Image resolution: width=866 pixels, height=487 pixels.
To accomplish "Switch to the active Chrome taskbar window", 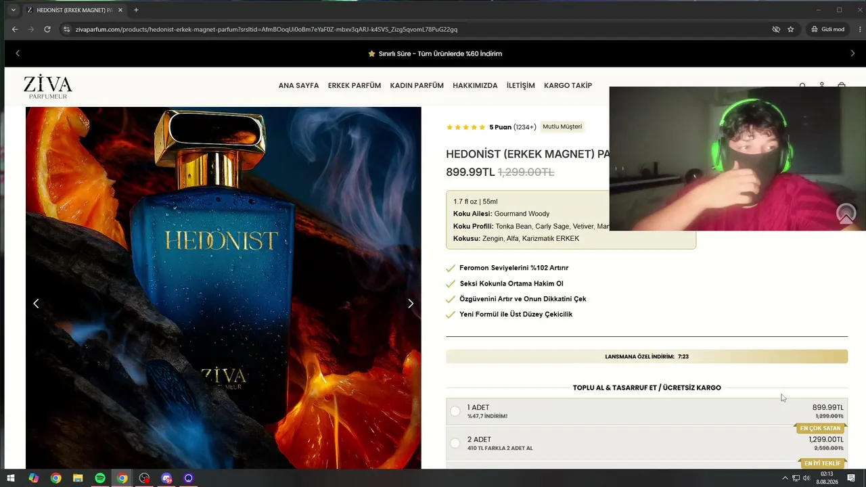I will [122, 478].
